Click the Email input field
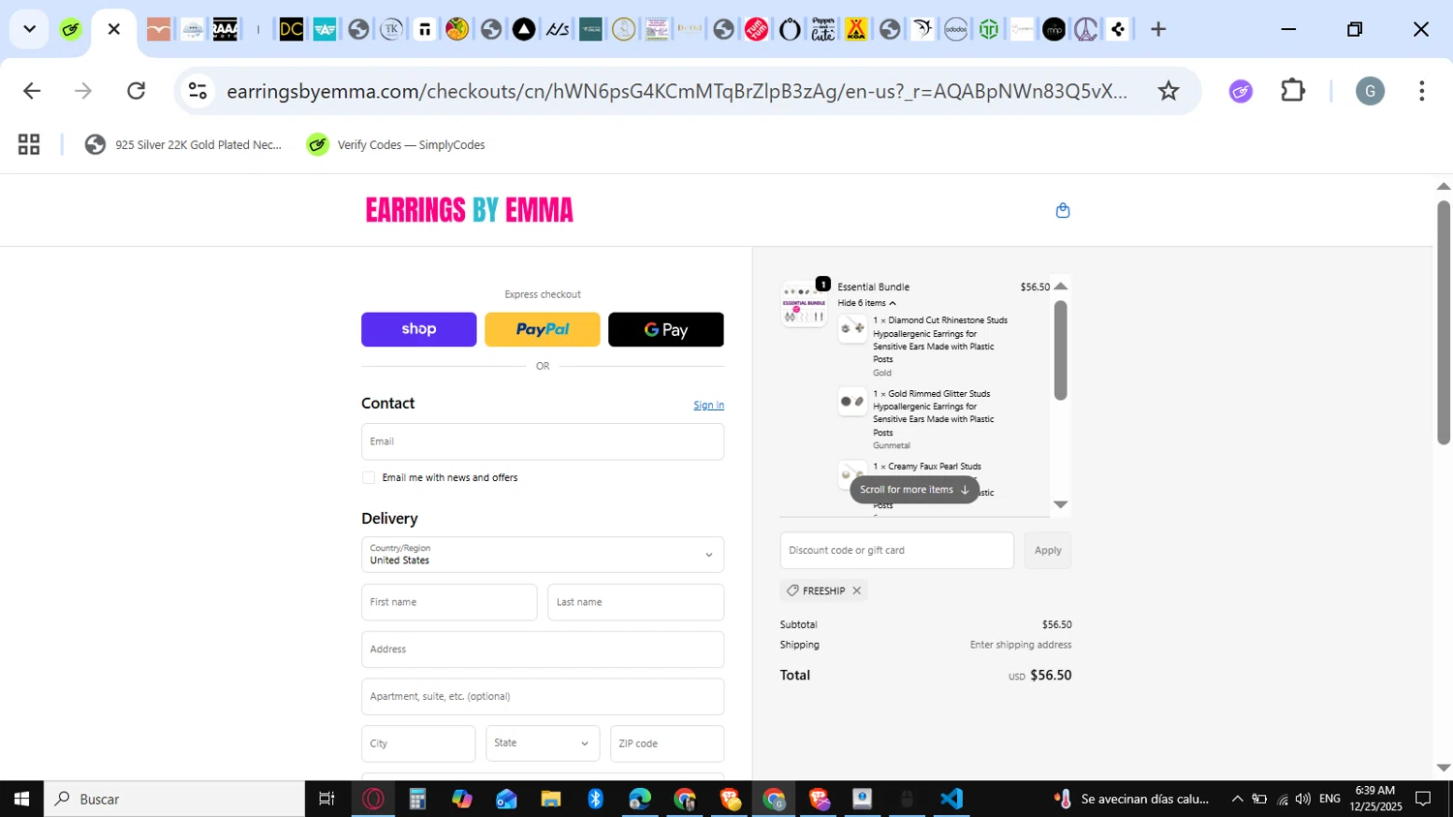Image resolution: width=1453 pixels, height=817 pixels. (x=542, y=441)
